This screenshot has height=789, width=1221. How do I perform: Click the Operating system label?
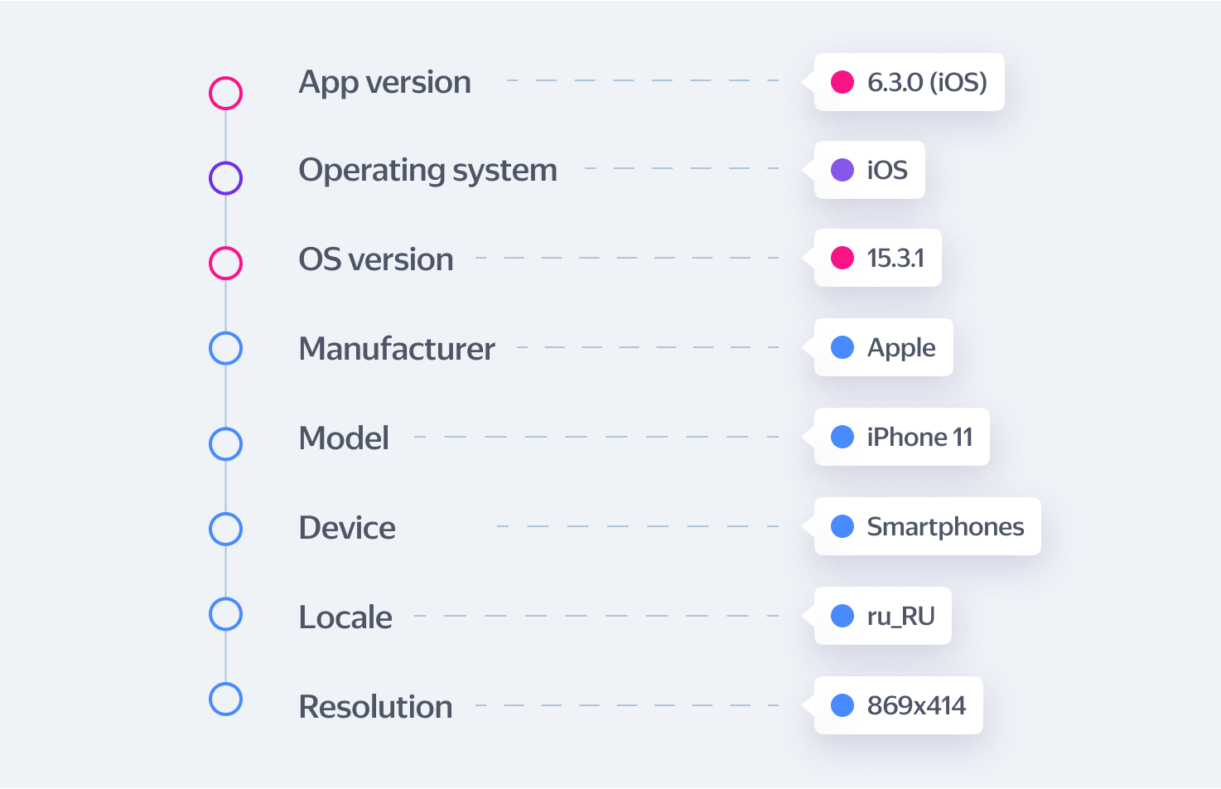427,170
